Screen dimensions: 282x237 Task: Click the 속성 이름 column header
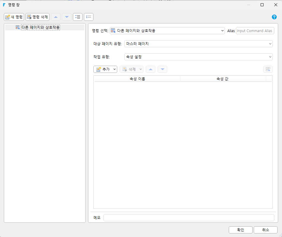point(137,79)
